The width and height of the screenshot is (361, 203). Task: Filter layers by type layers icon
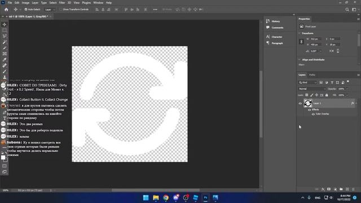(x=332, y=82)
